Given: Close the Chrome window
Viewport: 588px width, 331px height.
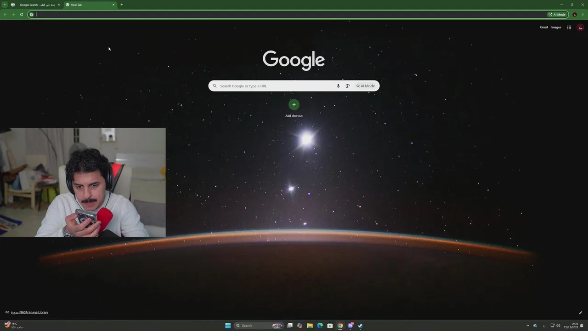Looking at the screenshot, I should coord(582,5).
